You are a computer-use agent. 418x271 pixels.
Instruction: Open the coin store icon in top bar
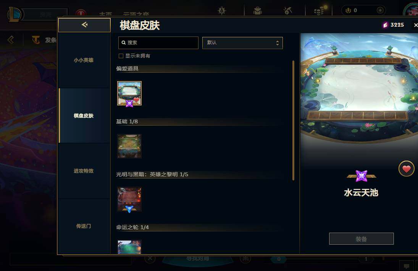tap(319, 11)
